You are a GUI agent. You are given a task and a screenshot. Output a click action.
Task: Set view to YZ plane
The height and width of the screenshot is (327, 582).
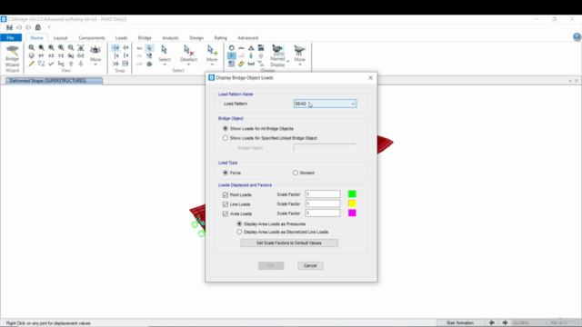point(61,55)
